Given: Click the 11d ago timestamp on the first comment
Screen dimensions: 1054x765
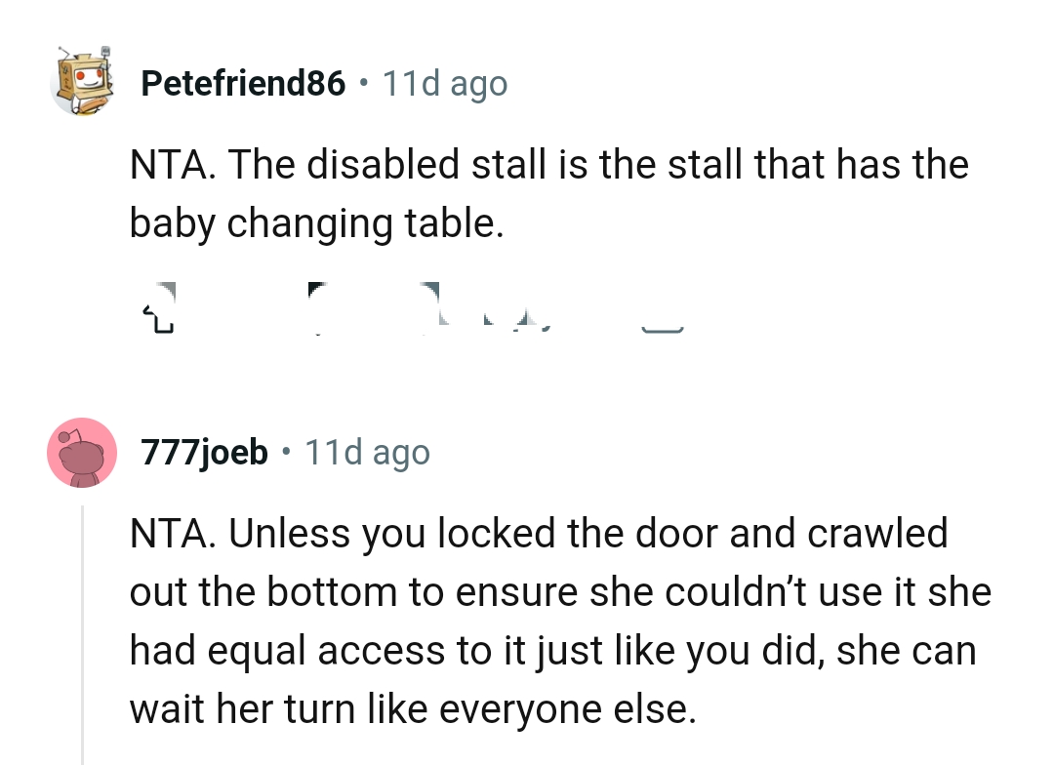Looking at the screenshot, I should click(x=445, y=83).
